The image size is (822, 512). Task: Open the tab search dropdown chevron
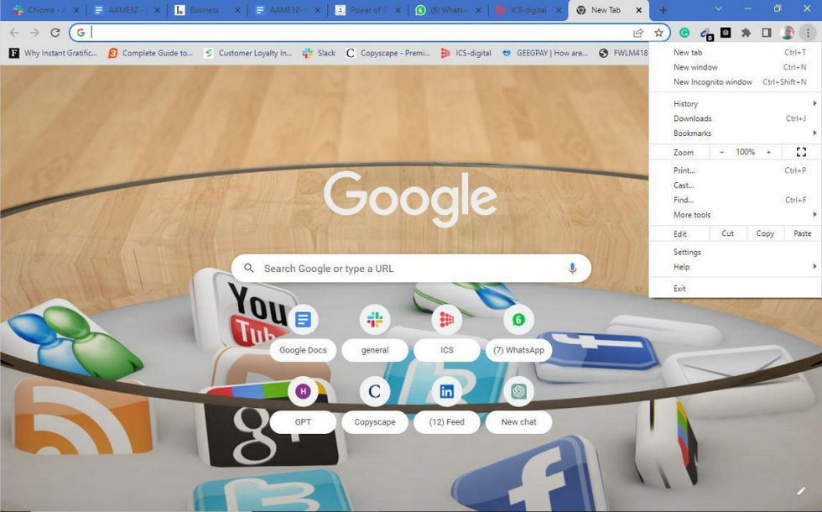pyautogui.click(x=718, y=9)
